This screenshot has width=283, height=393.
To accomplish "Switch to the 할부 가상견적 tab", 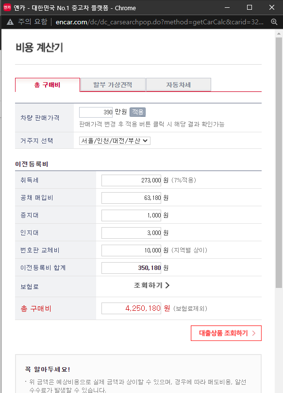I will [x=113, y=85].
